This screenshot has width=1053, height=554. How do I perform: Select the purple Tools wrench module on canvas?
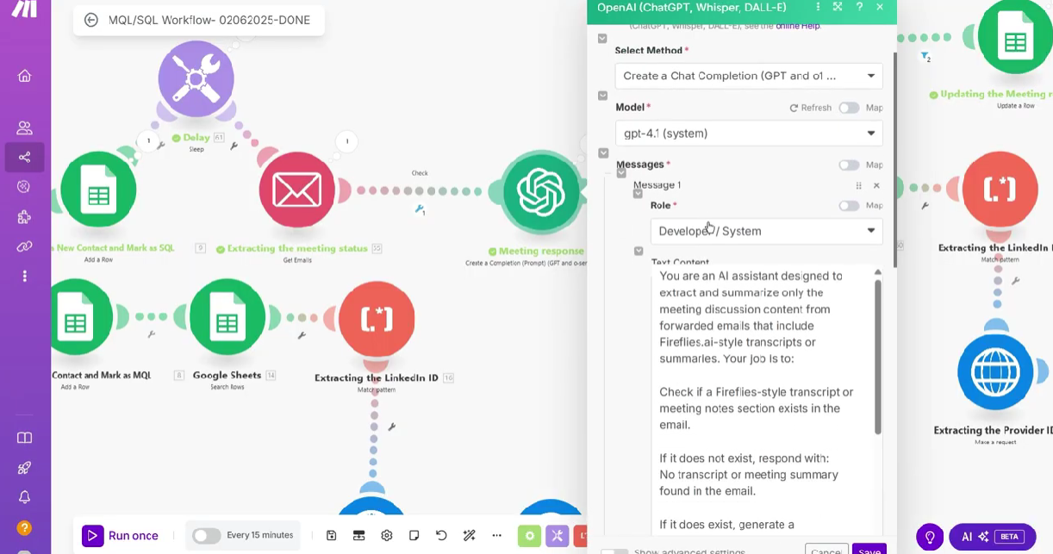tap(196, 79)
